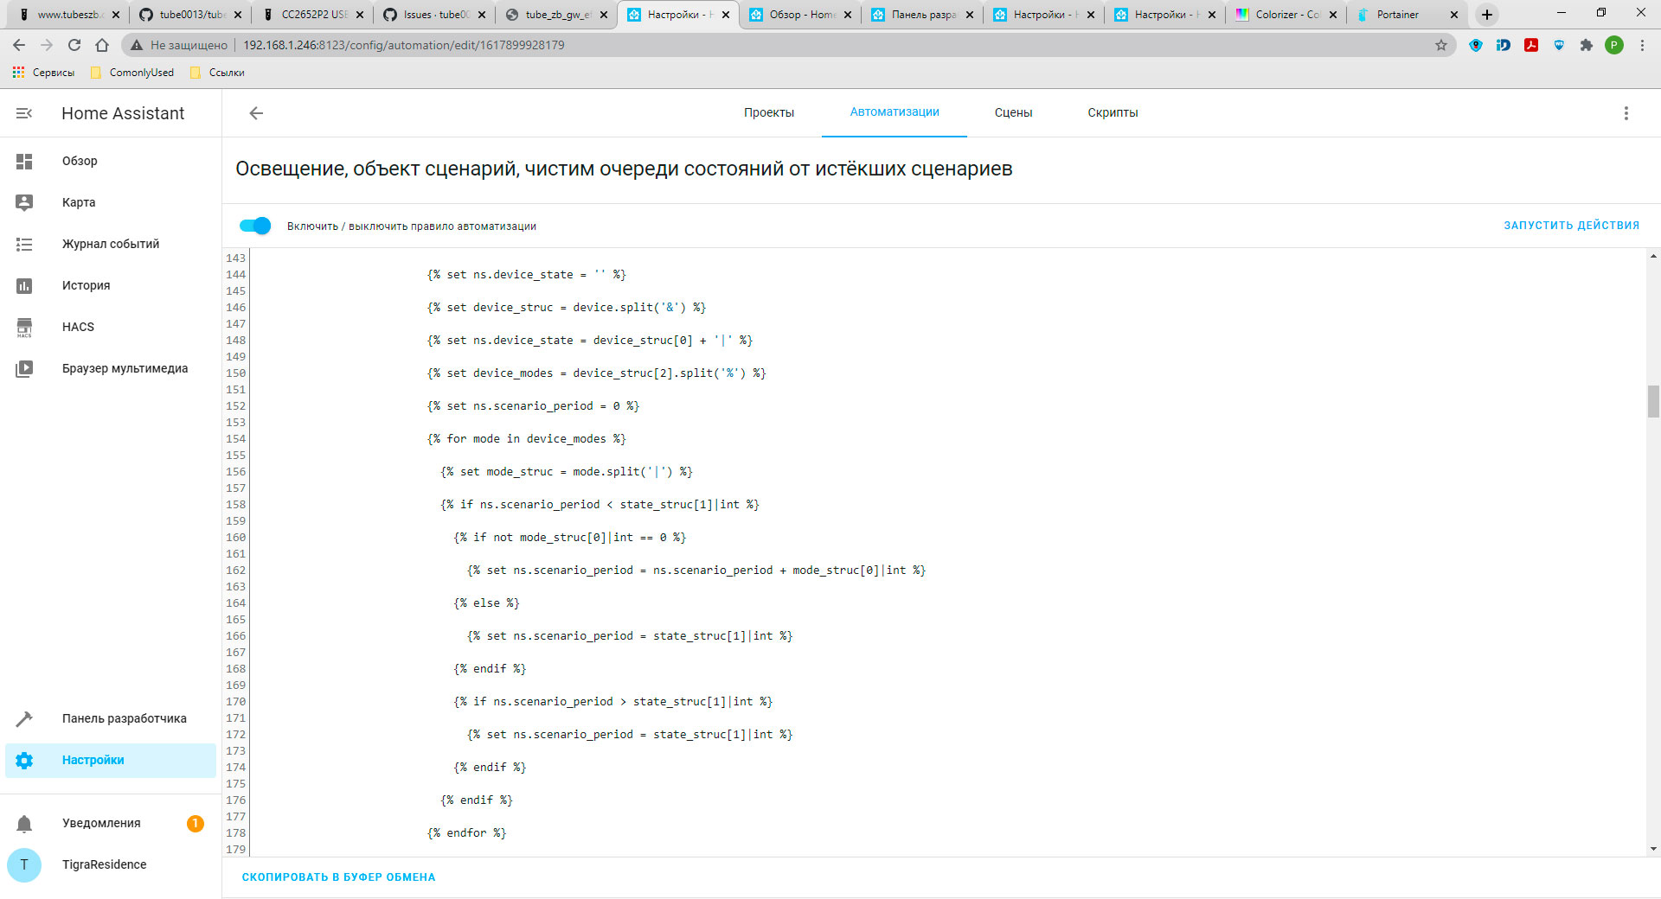Viewport: 1661px width, 899px height.
Task: Open Журнал событий from sidebar
Action: click(24, 244)
